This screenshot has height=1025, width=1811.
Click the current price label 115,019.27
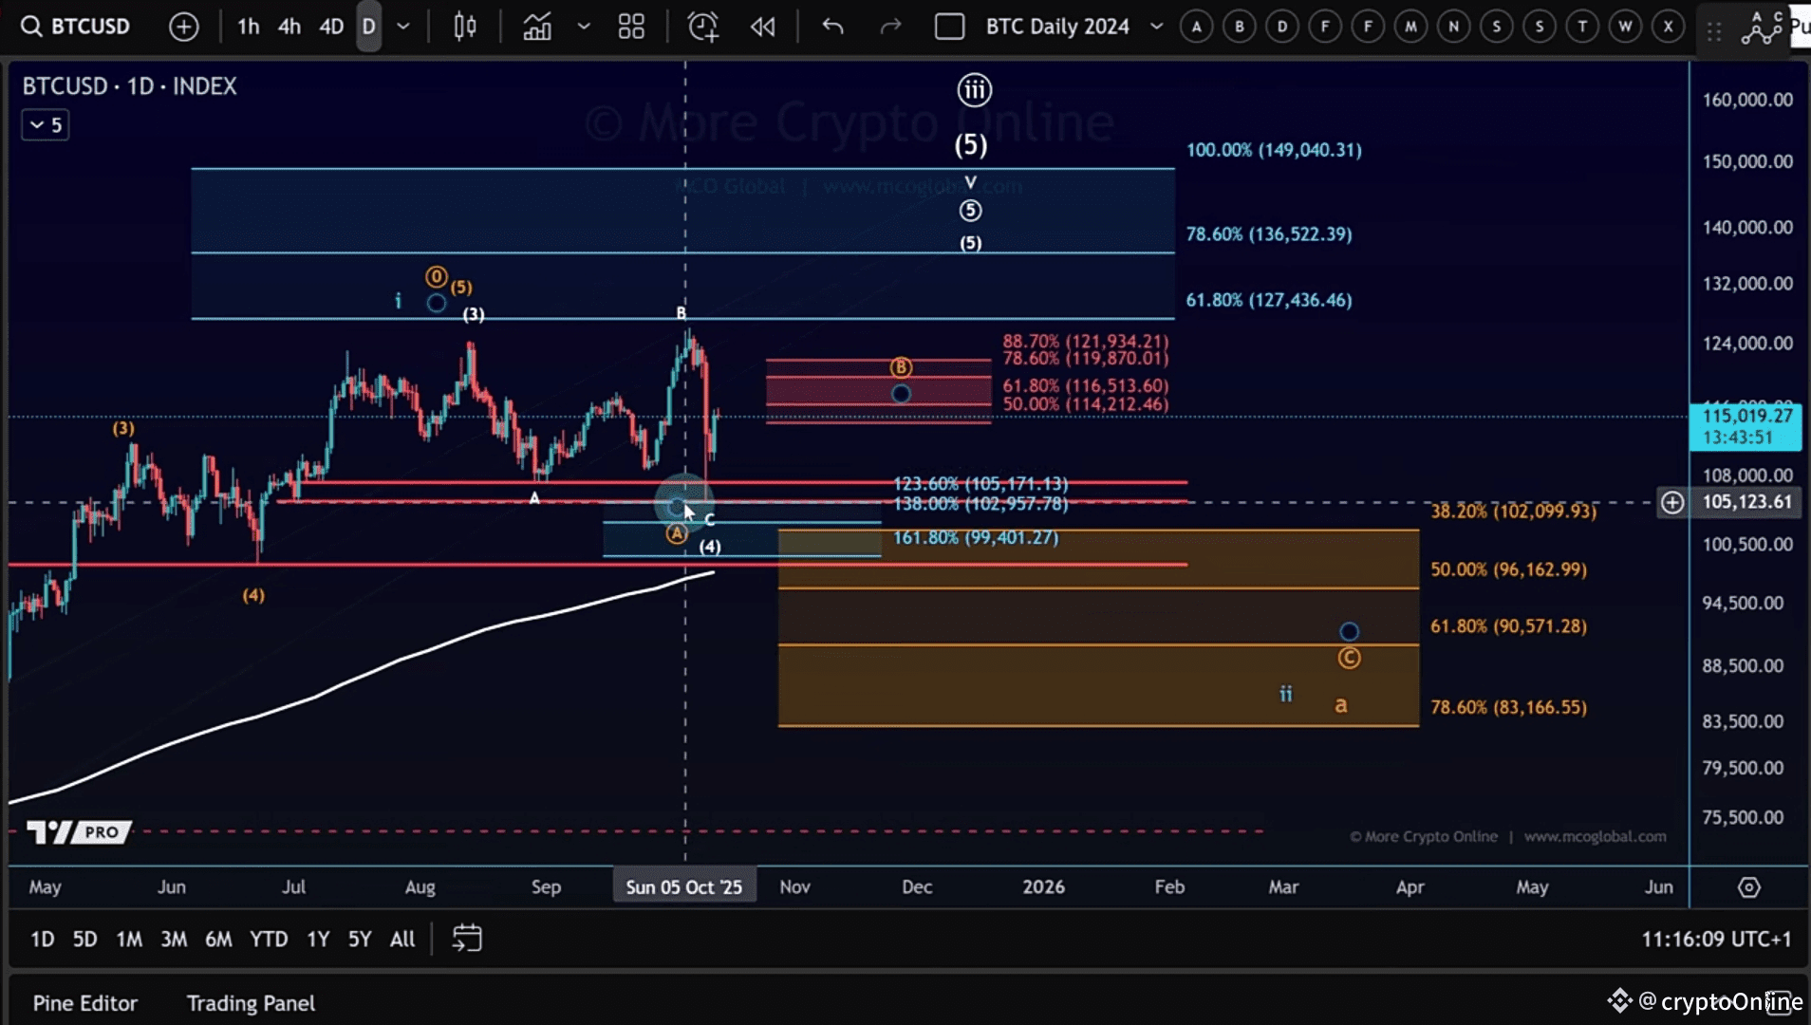click(x=1746, y=426)
